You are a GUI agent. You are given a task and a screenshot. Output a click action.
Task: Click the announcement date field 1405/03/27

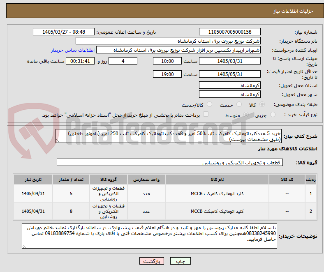point(64,32)
